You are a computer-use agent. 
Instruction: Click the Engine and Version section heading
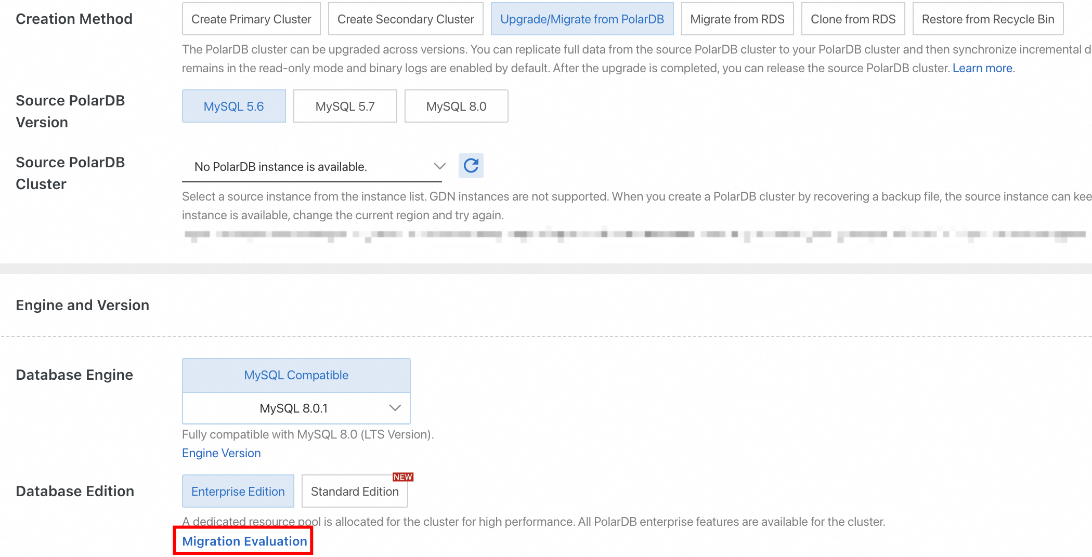(x=83, y=305)
